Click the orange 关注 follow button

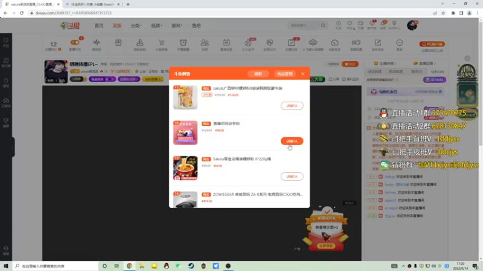(x=350, y=64)
